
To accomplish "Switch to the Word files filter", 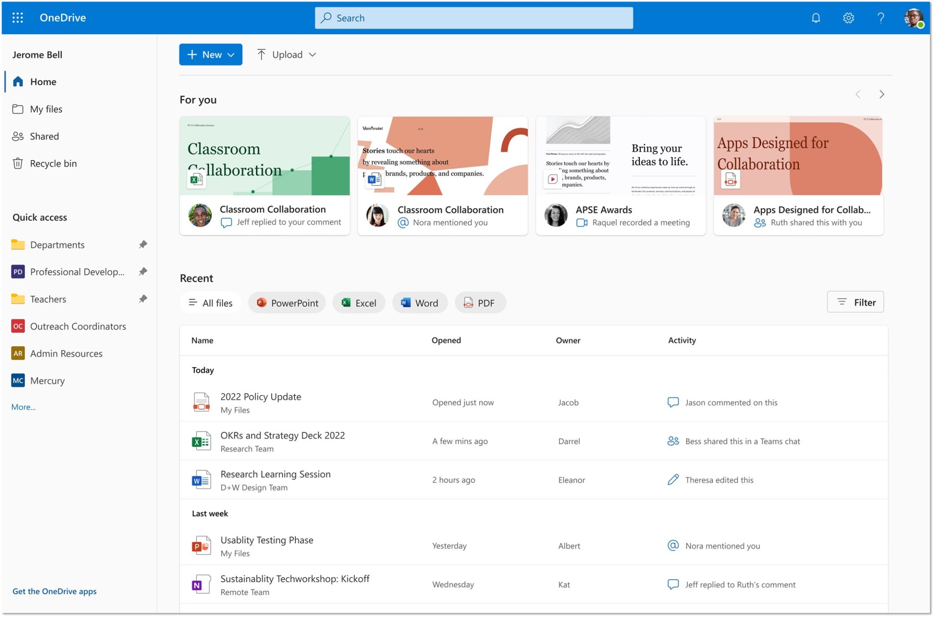I will 420,302.
